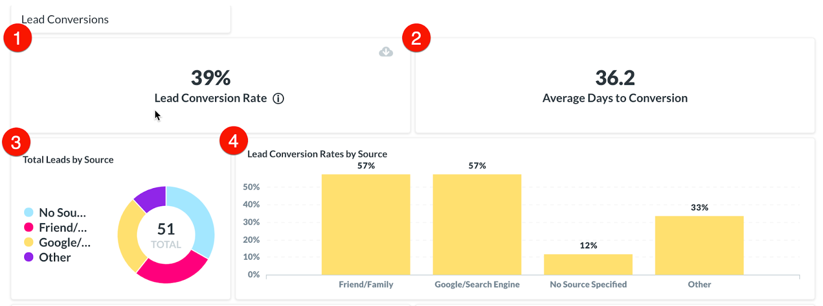Click the Friend/Family bar in the chart
Screen dimensions: 823x306
[366, 224]
